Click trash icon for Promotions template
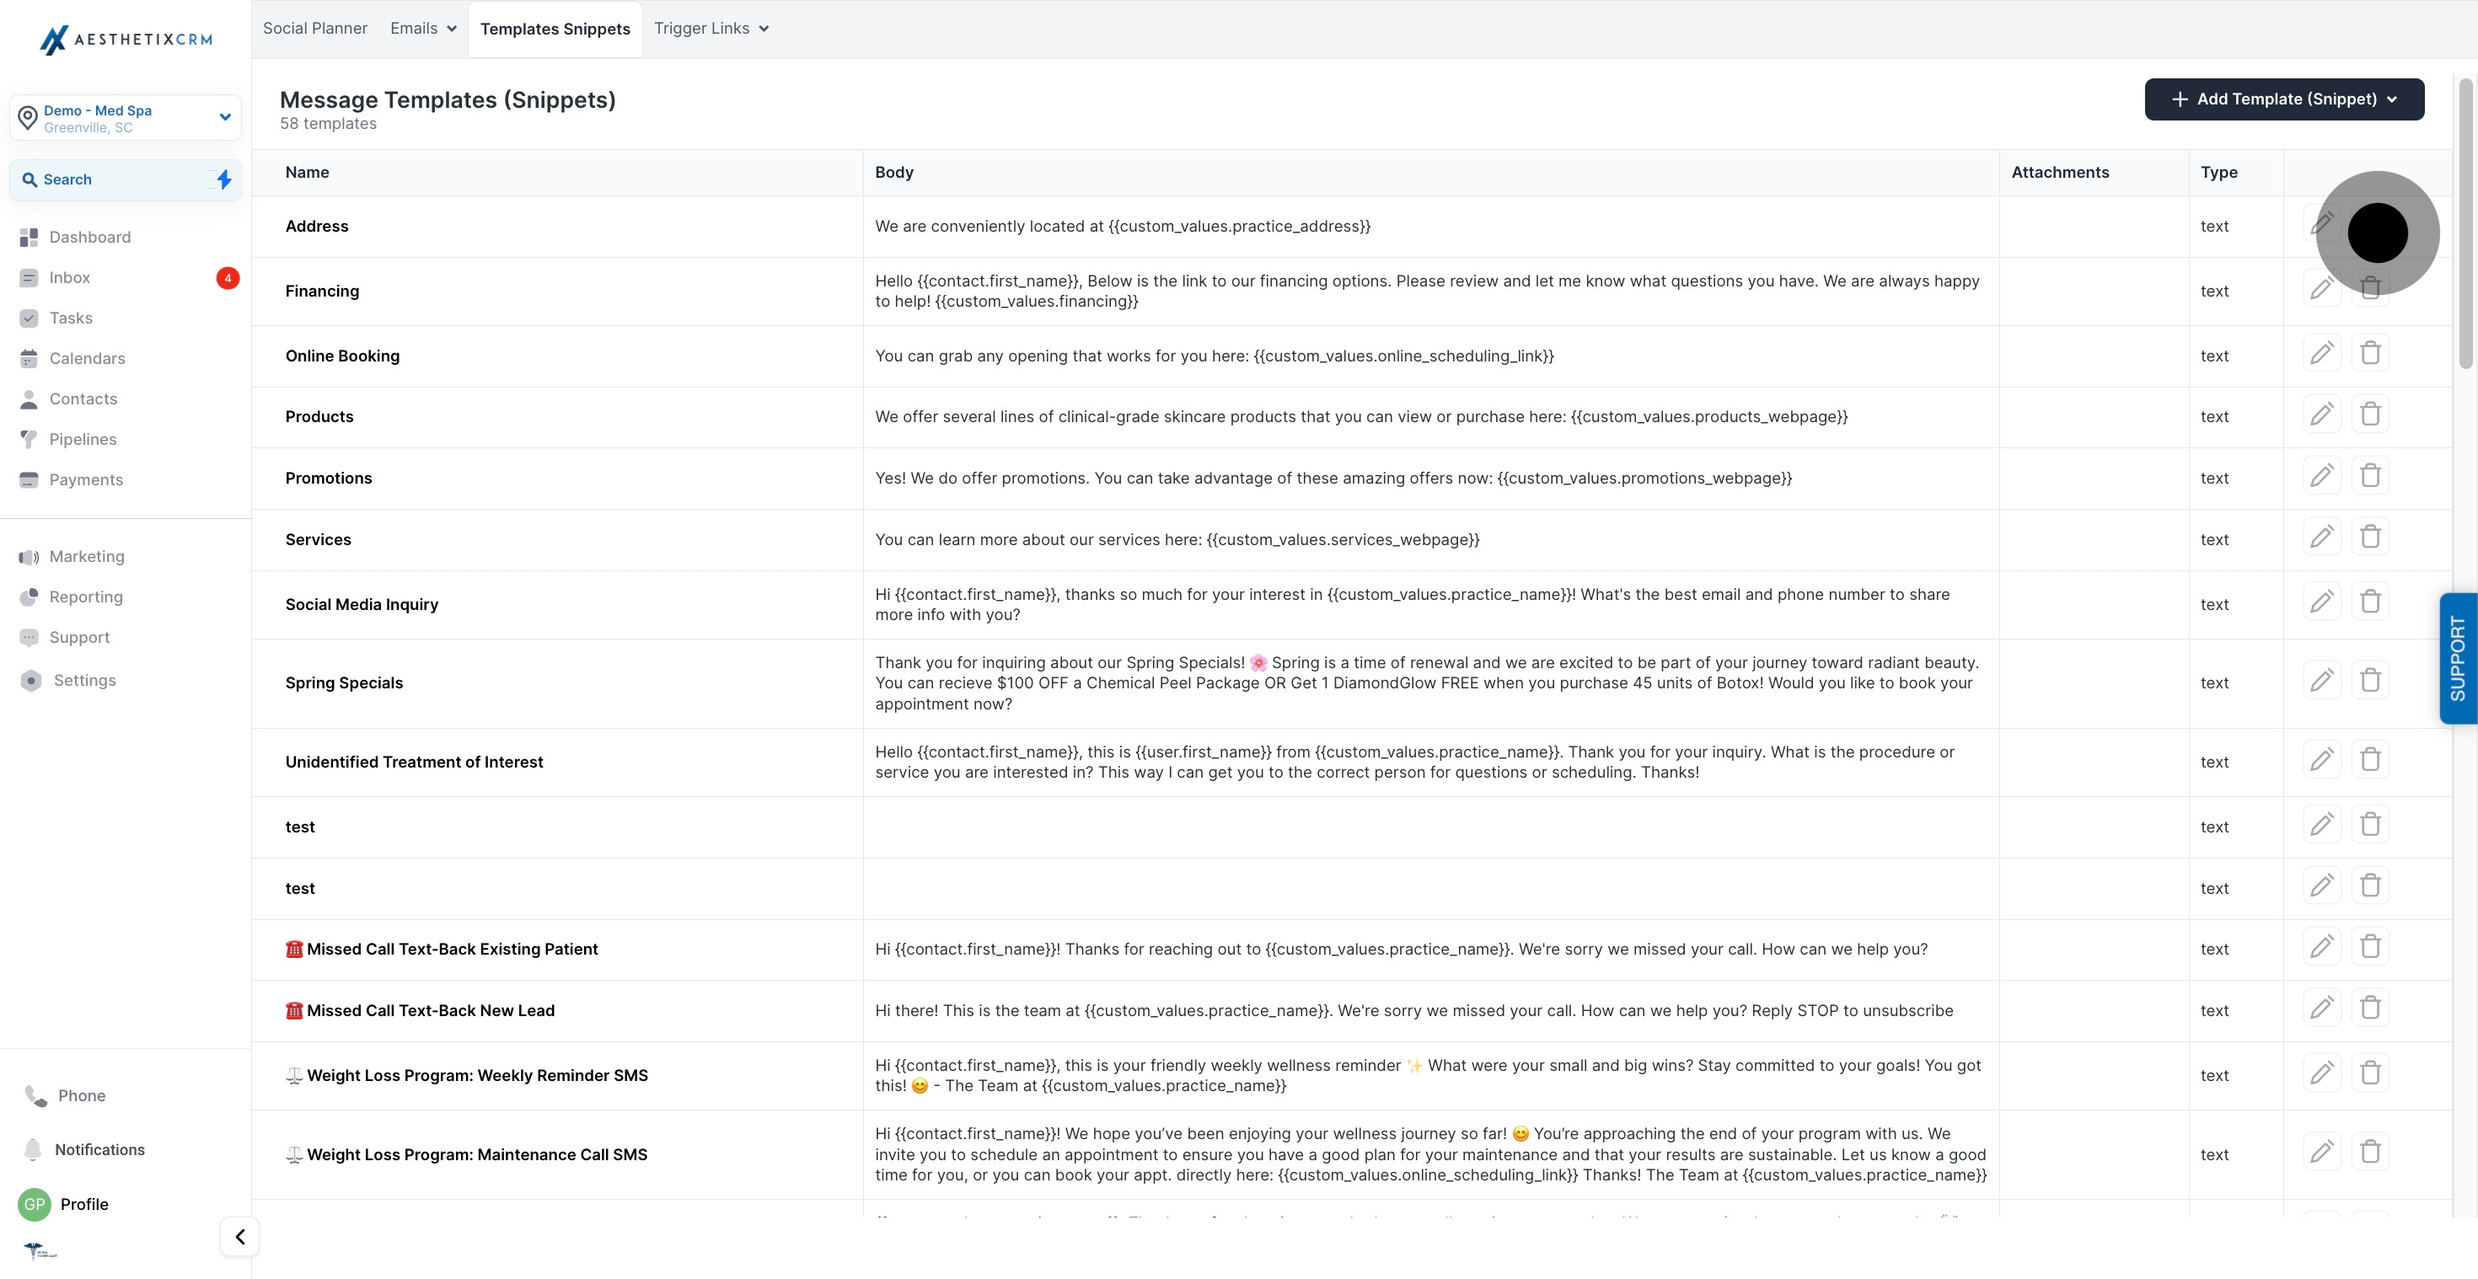The width and height of the screenshot is (2478, 1279). [2370, 476]
